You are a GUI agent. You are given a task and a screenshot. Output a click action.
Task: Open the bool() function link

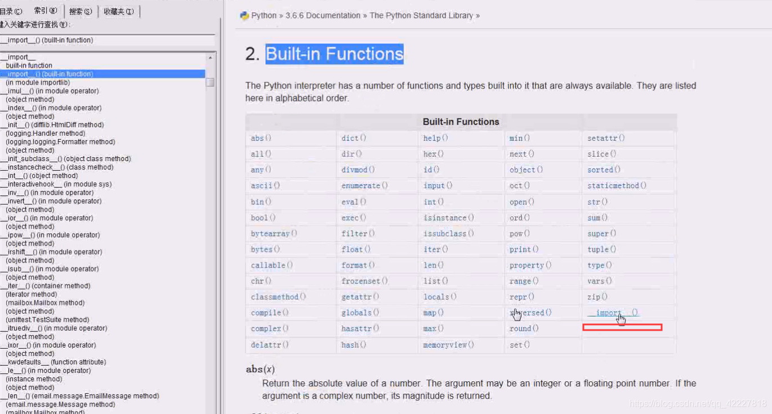click(x=264, y=217)
